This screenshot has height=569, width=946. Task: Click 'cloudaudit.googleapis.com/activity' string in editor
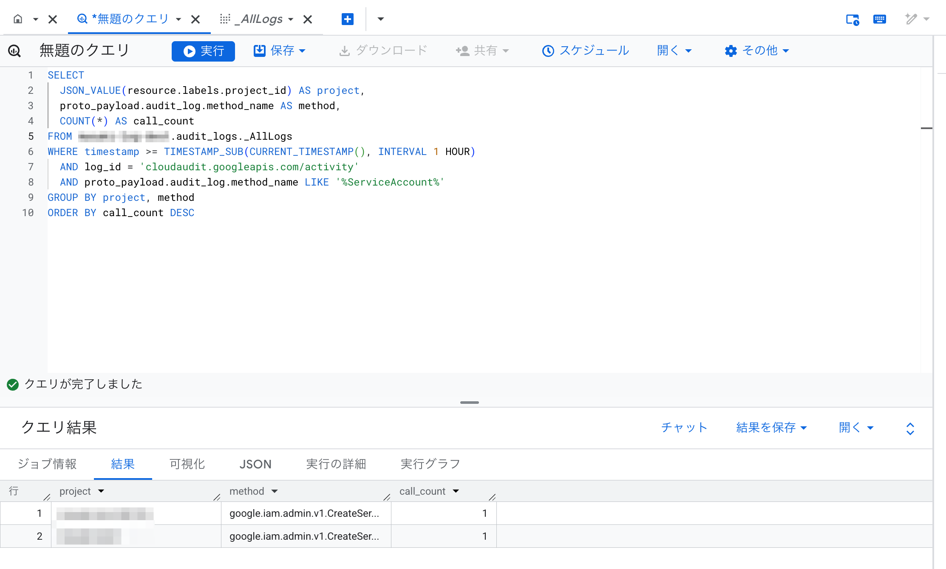pos(249,167)
